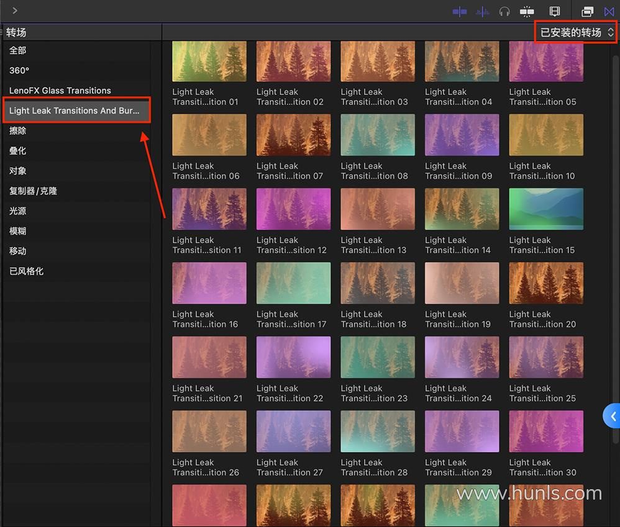This screenshot has height=527, width=620.
Task: Select the 全部 category
Action: click(17, 50)
